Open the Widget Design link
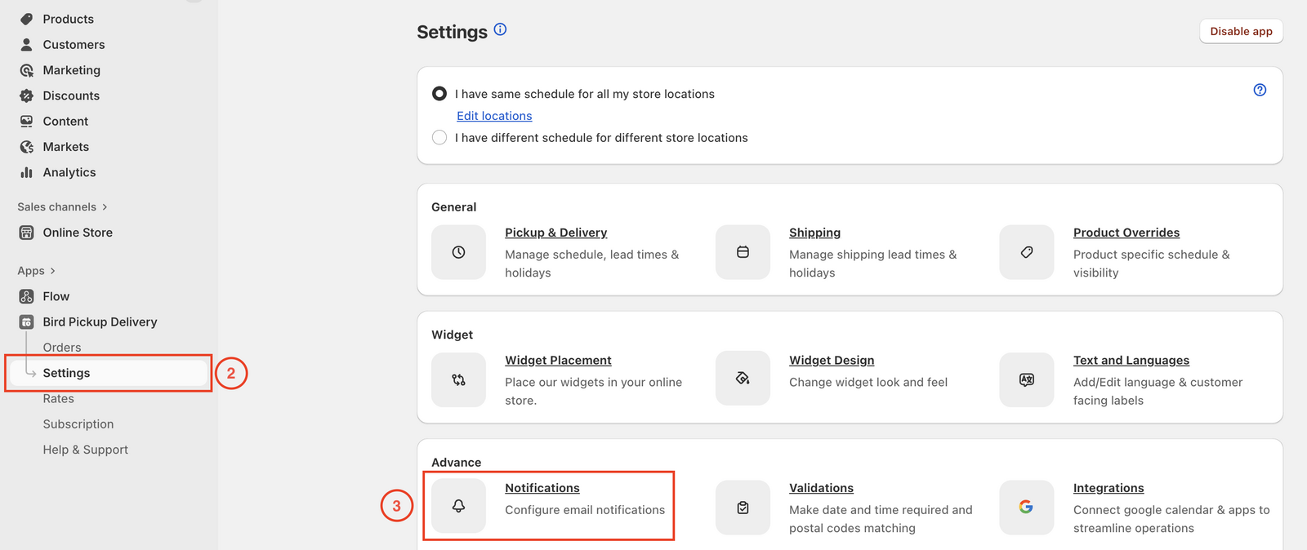 pyautogui.click(x=832, y=360)
